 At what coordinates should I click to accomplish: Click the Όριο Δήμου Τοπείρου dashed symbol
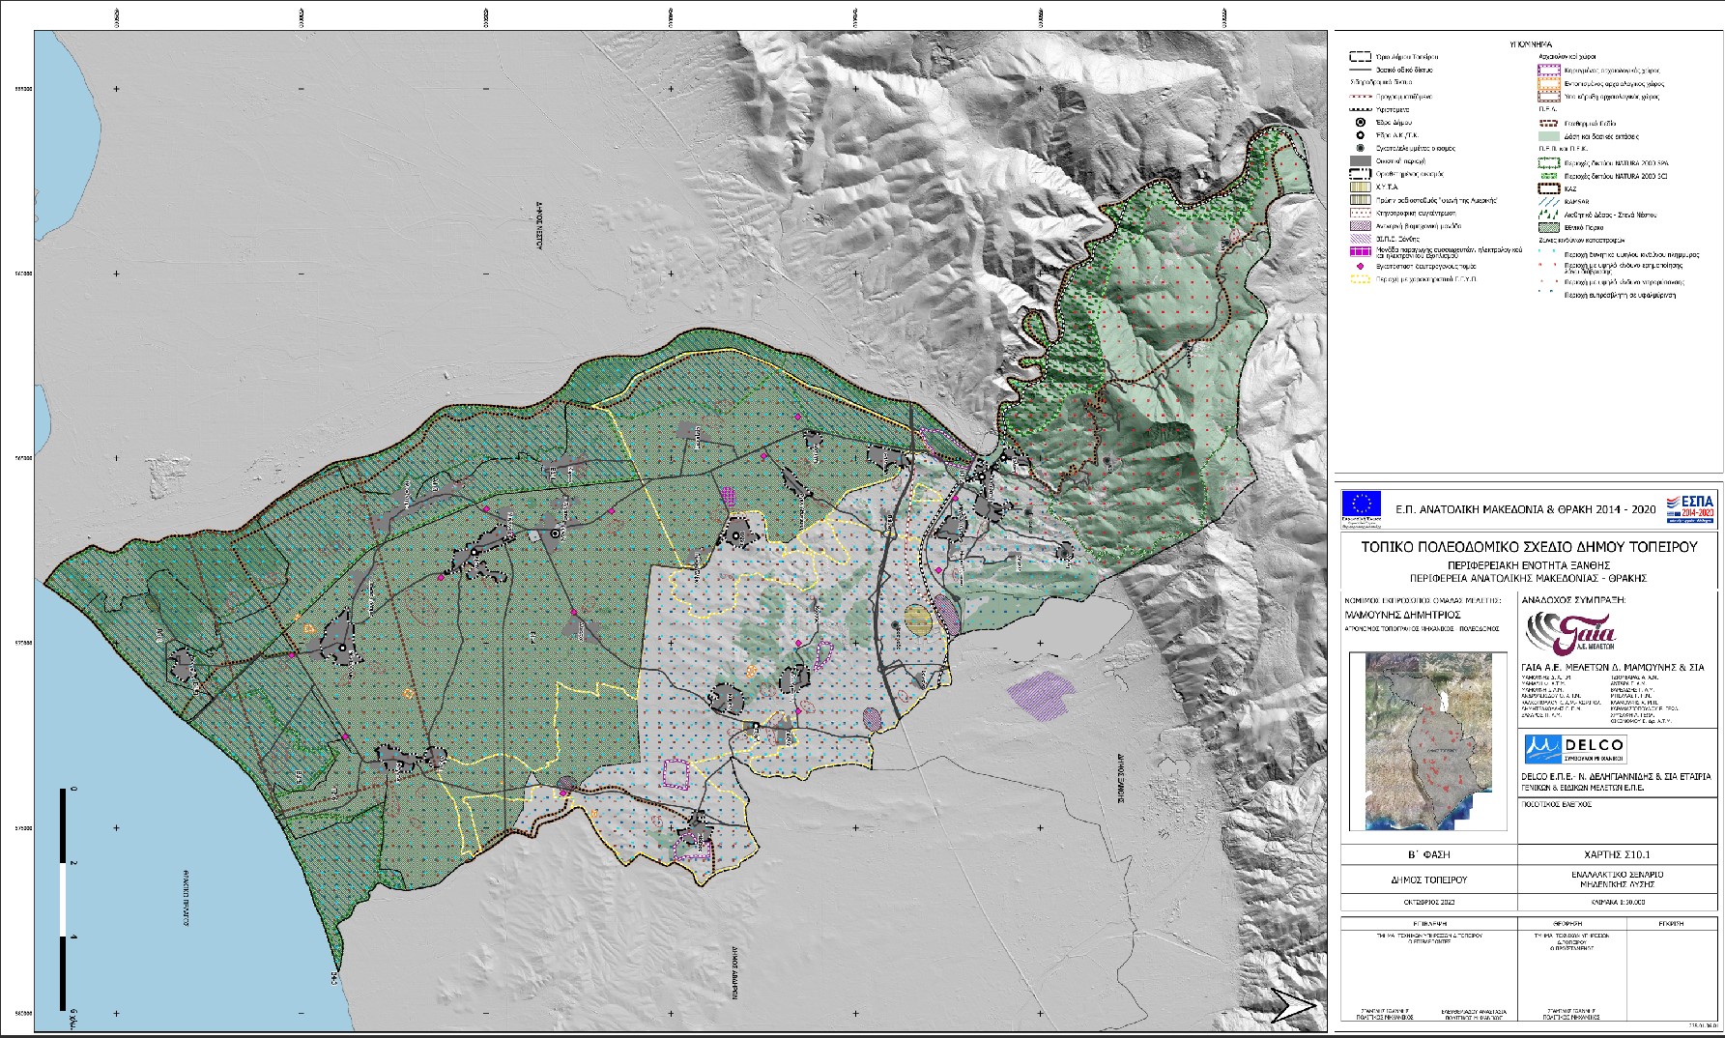(1361, 56)
